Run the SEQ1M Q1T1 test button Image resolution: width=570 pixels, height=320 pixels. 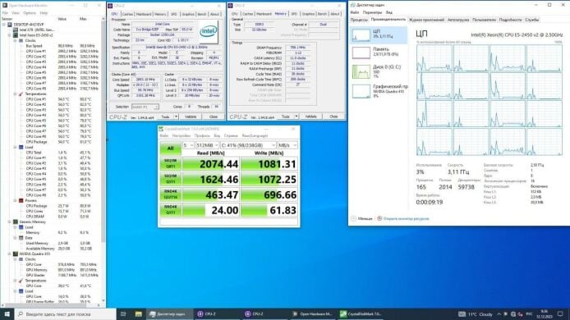pos(171,179)
